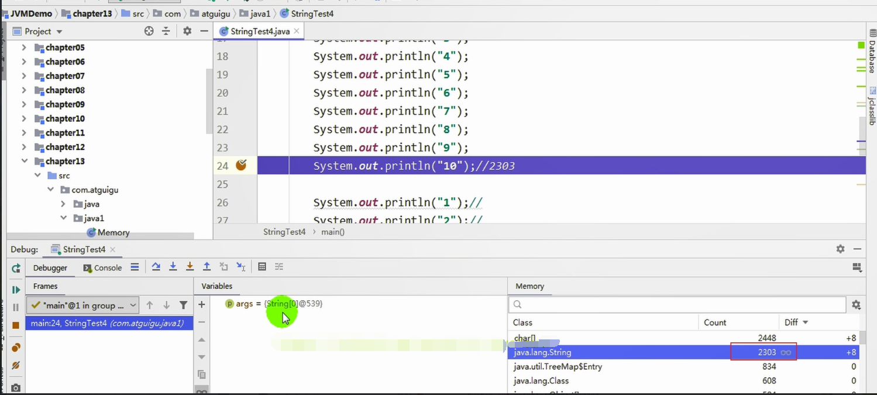
Task: Switch to Debugger tab
Action: [x=50, y=267]
